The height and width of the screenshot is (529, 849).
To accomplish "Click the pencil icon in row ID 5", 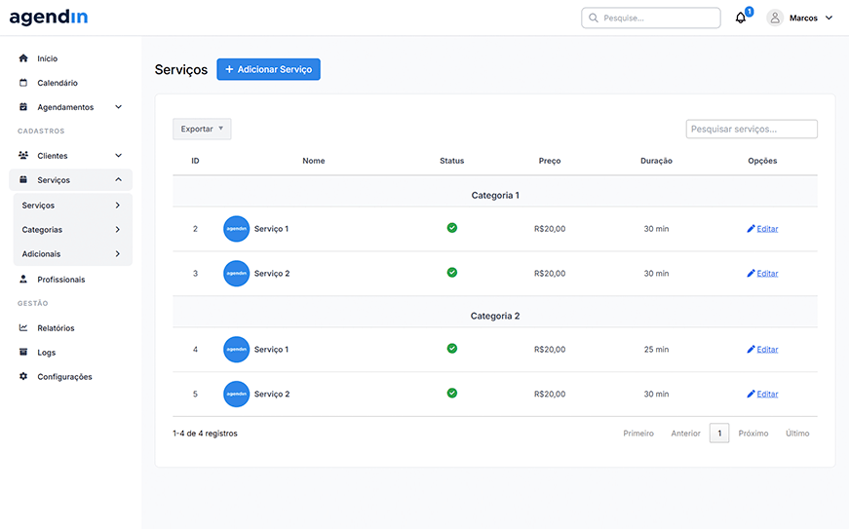I will pyautogui.click(x=751, y=394).
